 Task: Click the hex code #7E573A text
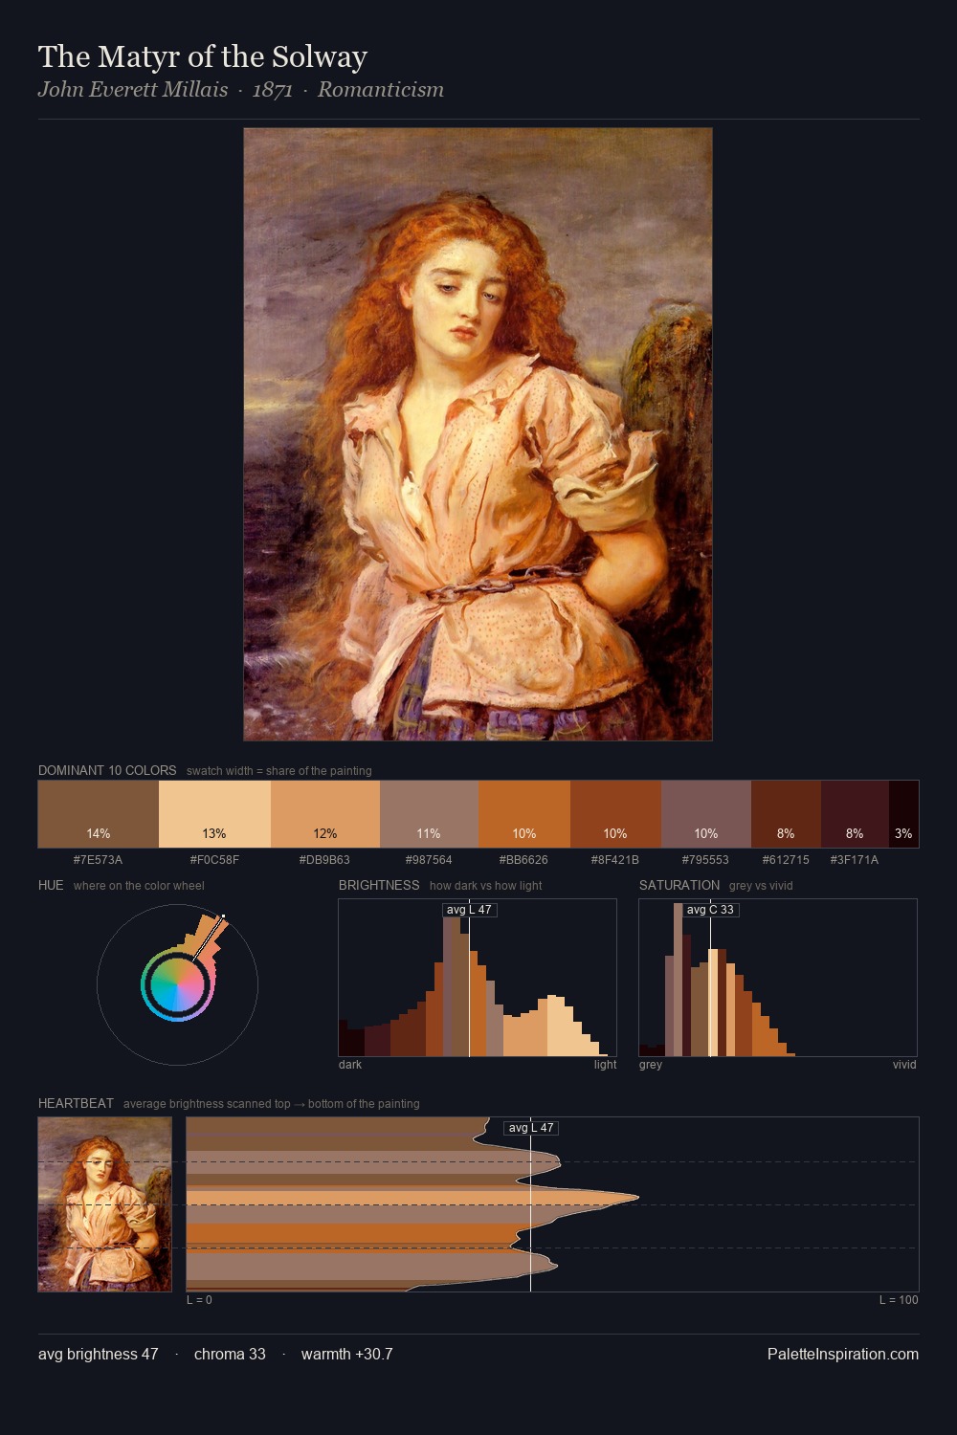point(99,859)
